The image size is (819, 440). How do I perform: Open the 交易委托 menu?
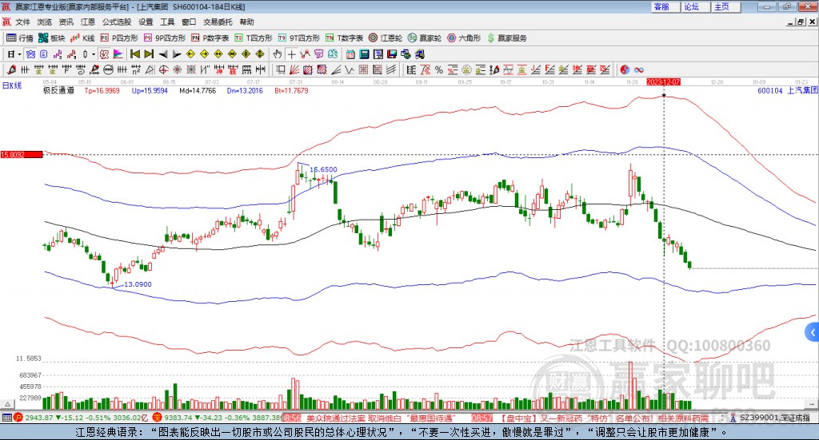[218, 22]
